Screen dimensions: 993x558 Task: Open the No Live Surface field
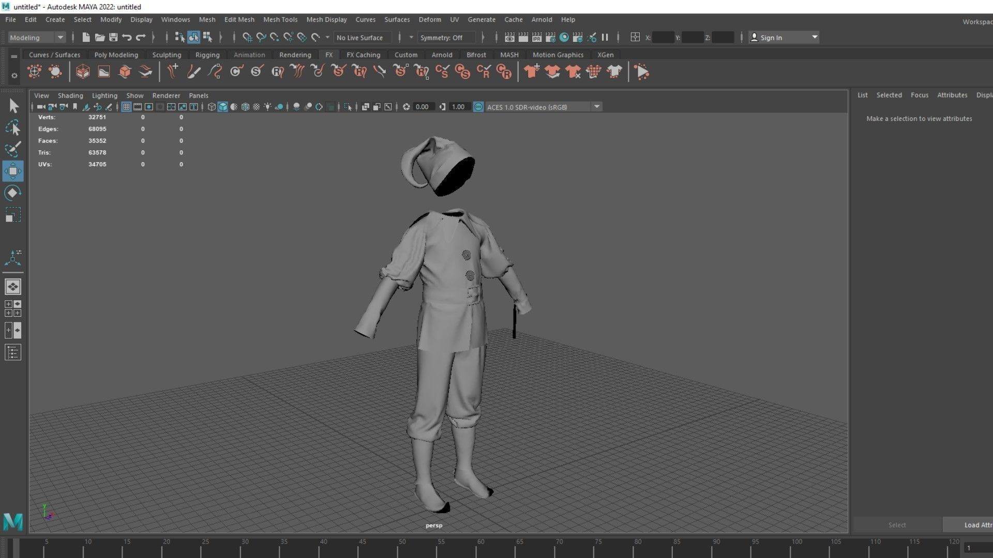[363, 37]
